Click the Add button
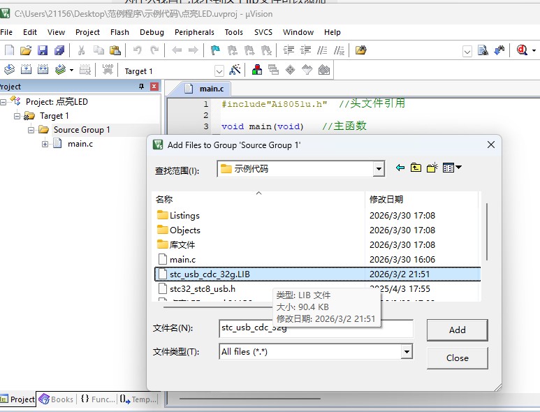 [x=457, y=330]
